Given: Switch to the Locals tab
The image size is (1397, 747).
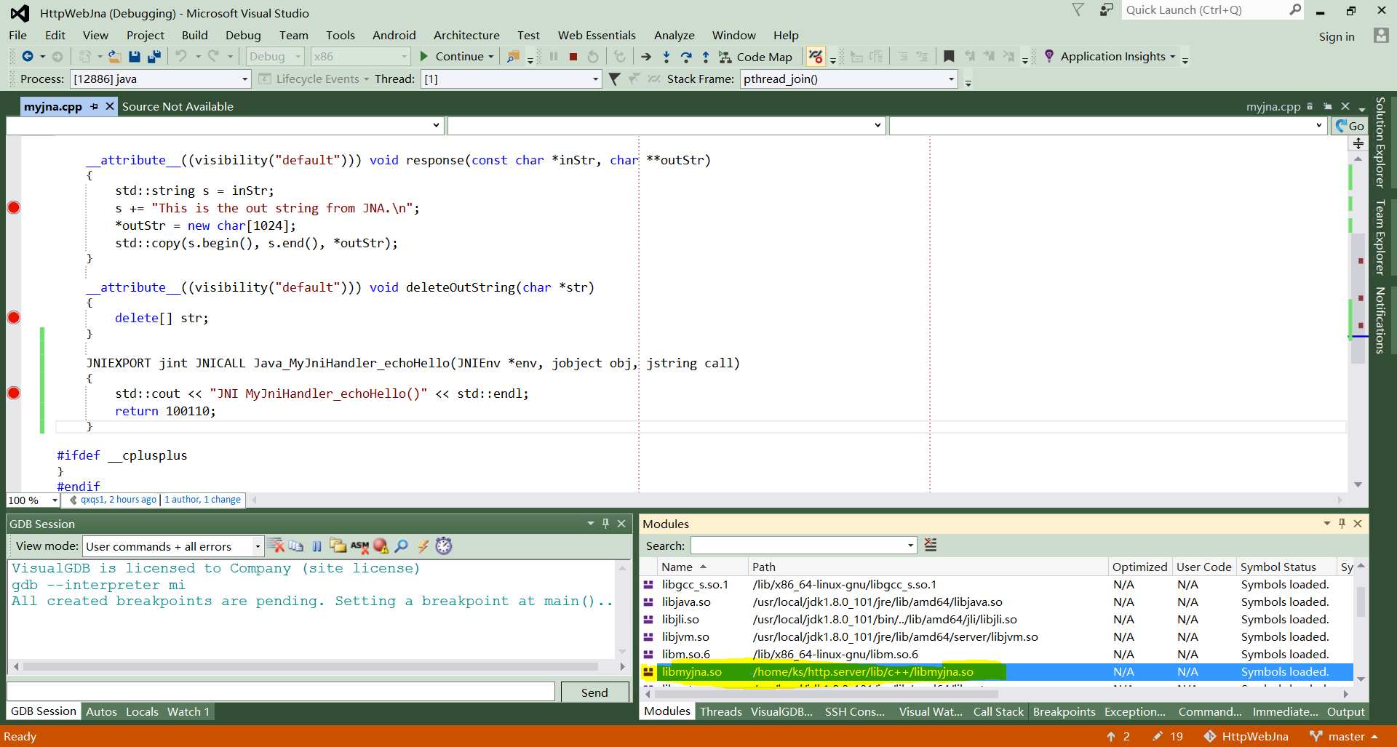Looking at the screenshot, I should (142, 711).
